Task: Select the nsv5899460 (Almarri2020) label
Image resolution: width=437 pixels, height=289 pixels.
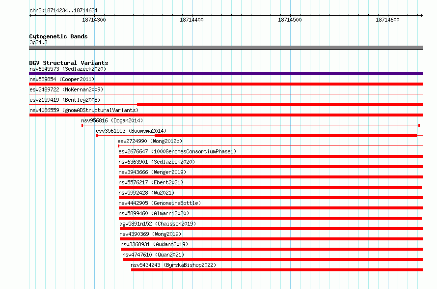Action: (x=154, y=213)
